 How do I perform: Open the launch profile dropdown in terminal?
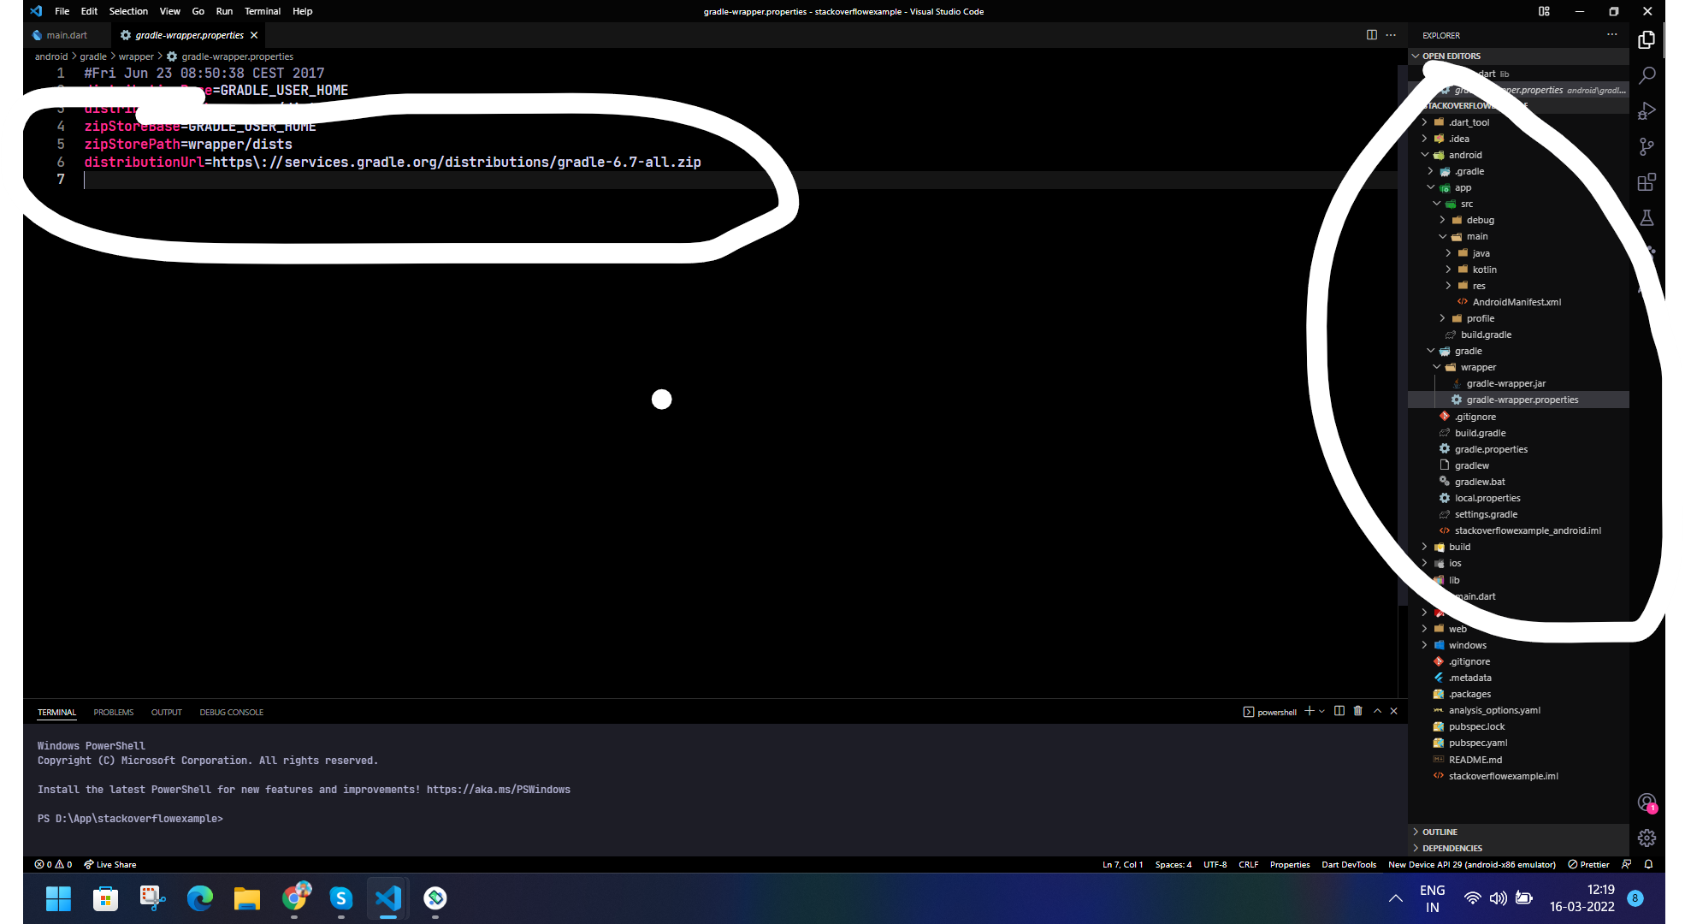click(x=1321, y=711)
